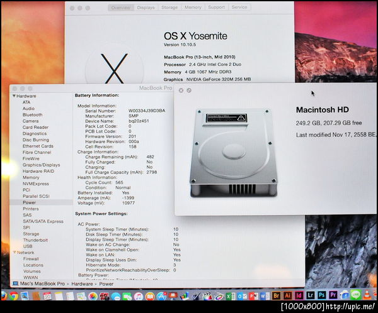Select Firewall under Network

click(x=31, y=258)
